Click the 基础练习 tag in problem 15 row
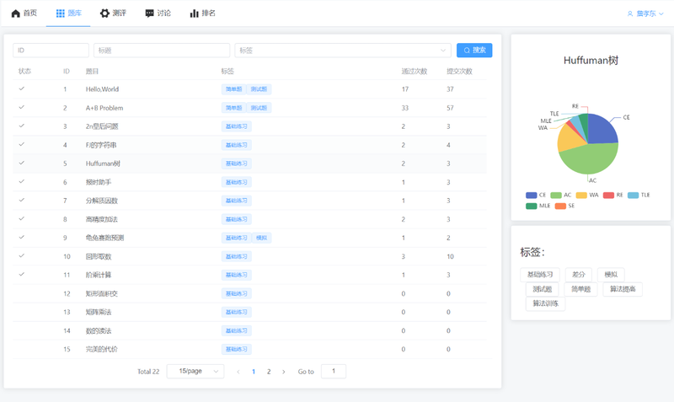Viewport: 674px width, 402px height. click(237, 349)
